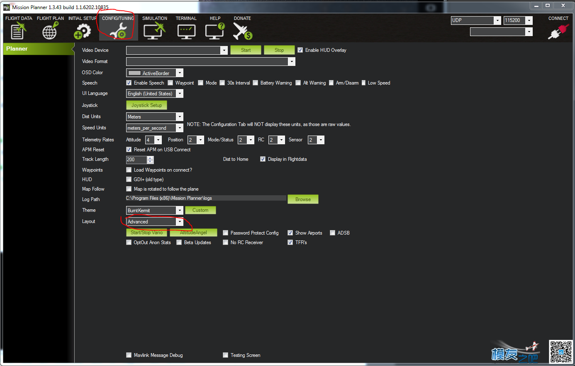This screenshot has width=575, height=366.
Task: Open the Simulation monitor icon
Action: 154,31
